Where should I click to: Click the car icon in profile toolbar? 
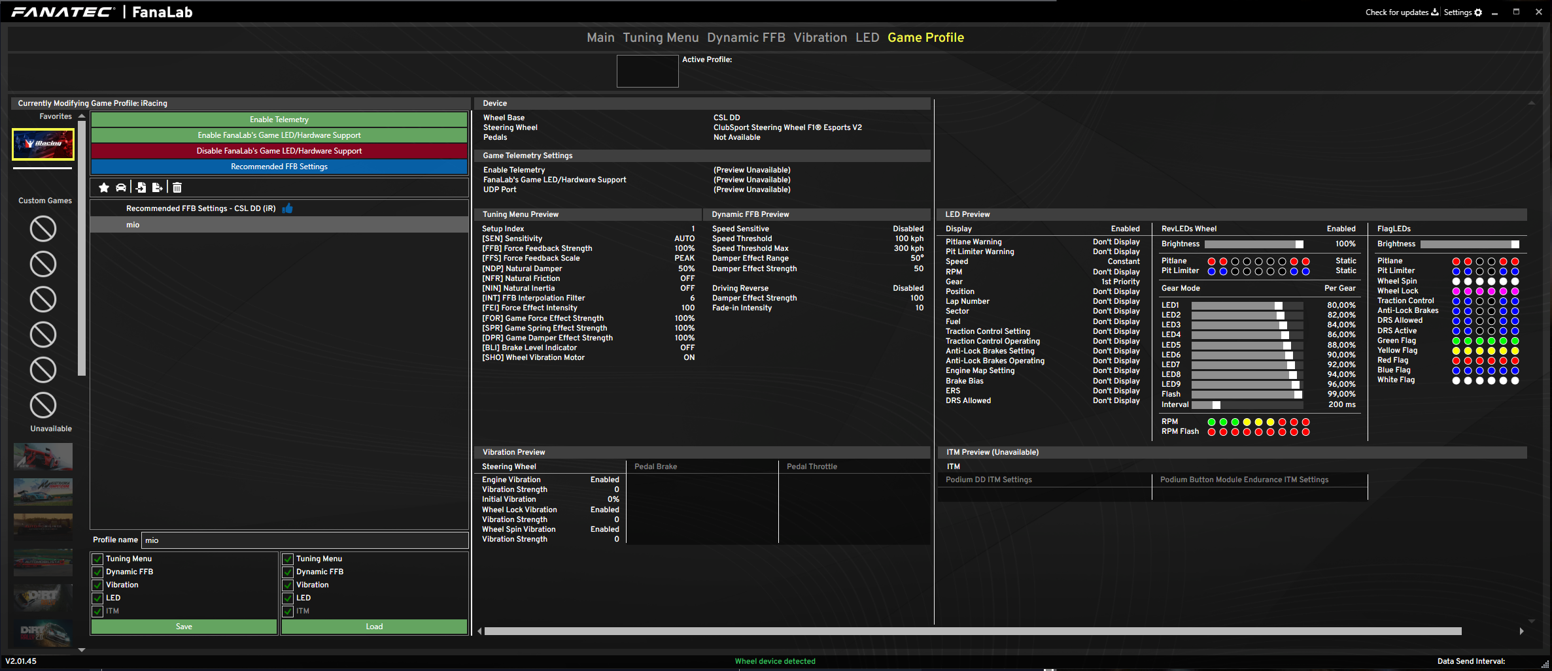121,188
